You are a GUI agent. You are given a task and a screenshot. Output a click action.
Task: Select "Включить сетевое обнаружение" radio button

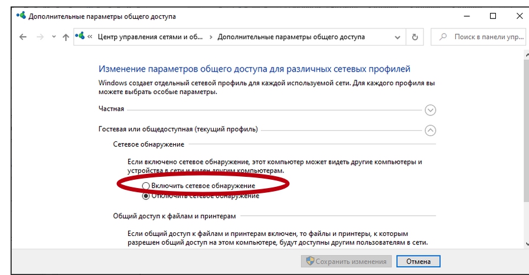click(146, 186)
